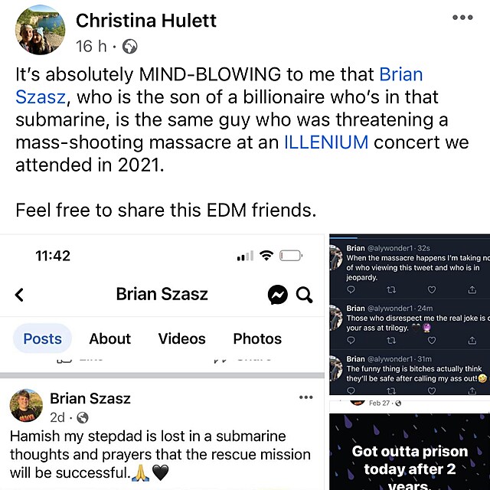Open the ILLENIUM tagged link

(326, 142)
